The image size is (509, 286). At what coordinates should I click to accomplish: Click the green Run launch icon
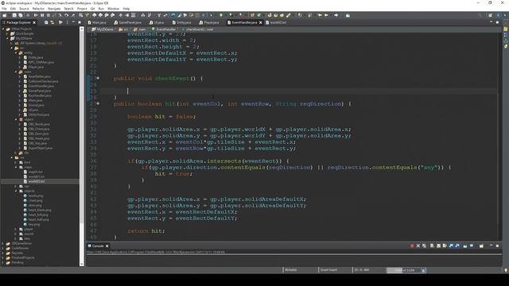pos(221,15)
